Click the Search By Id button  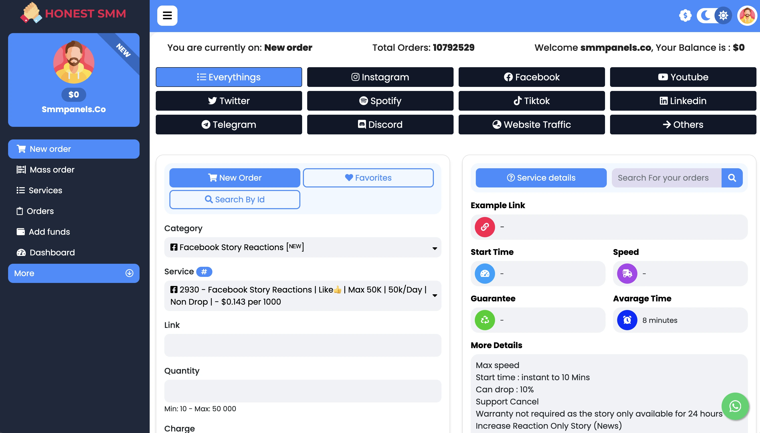click(x=235, y=200)
